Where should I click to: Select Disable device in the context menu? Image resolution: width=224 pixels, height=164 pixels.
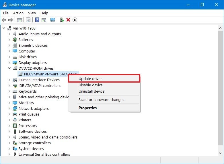(90, 85)
